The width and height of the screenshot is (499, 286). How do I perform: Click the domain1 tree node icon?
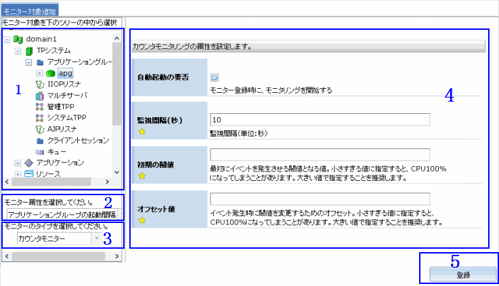coord(18,39)
